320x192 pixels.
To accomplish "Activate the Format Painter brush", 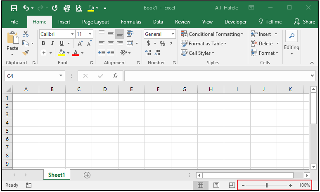I will 26,52.
